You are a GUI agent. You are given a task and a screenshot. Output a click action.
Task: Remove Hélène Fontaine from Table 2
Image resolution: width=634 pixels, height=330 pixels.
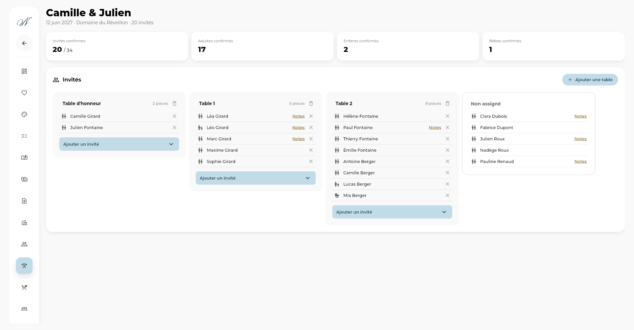click(448, 116)
